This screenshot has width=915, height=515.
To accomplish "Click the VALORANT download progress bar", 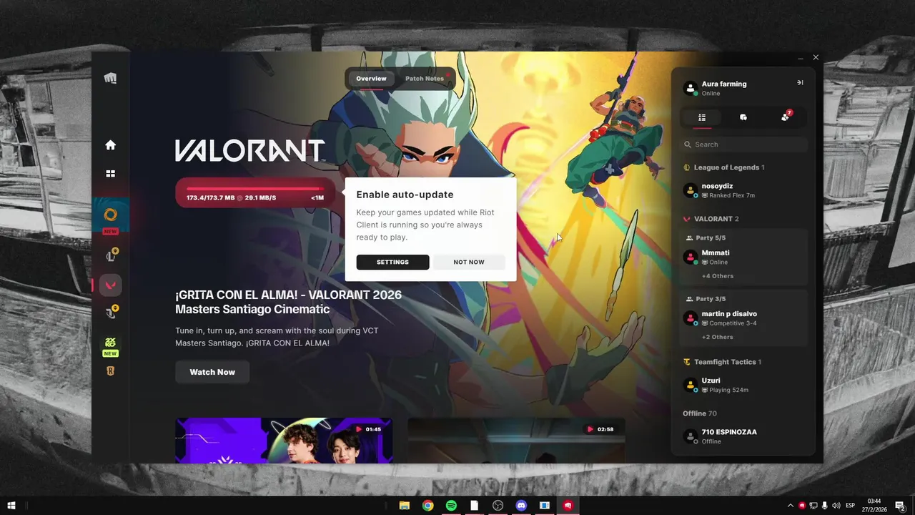I will point(255,192).
